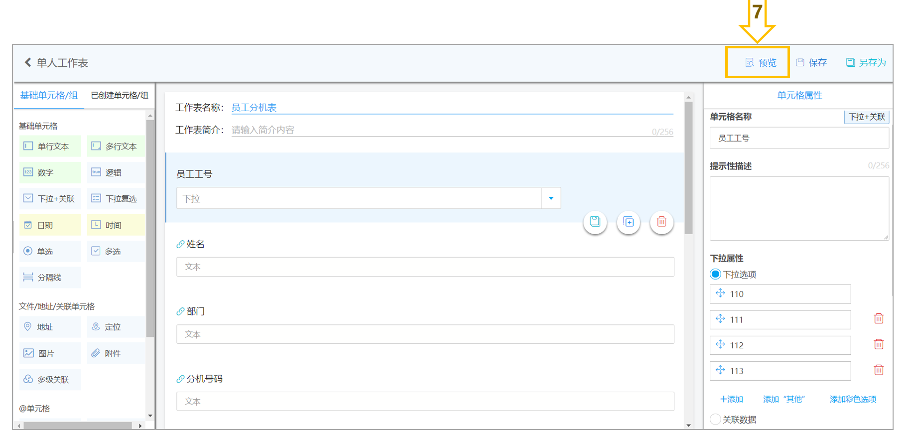Viewport: 916px width, 438px height.
Task: Edit the 单元格名称 field containing 员工工号
Action: click(x=799, y=138)
